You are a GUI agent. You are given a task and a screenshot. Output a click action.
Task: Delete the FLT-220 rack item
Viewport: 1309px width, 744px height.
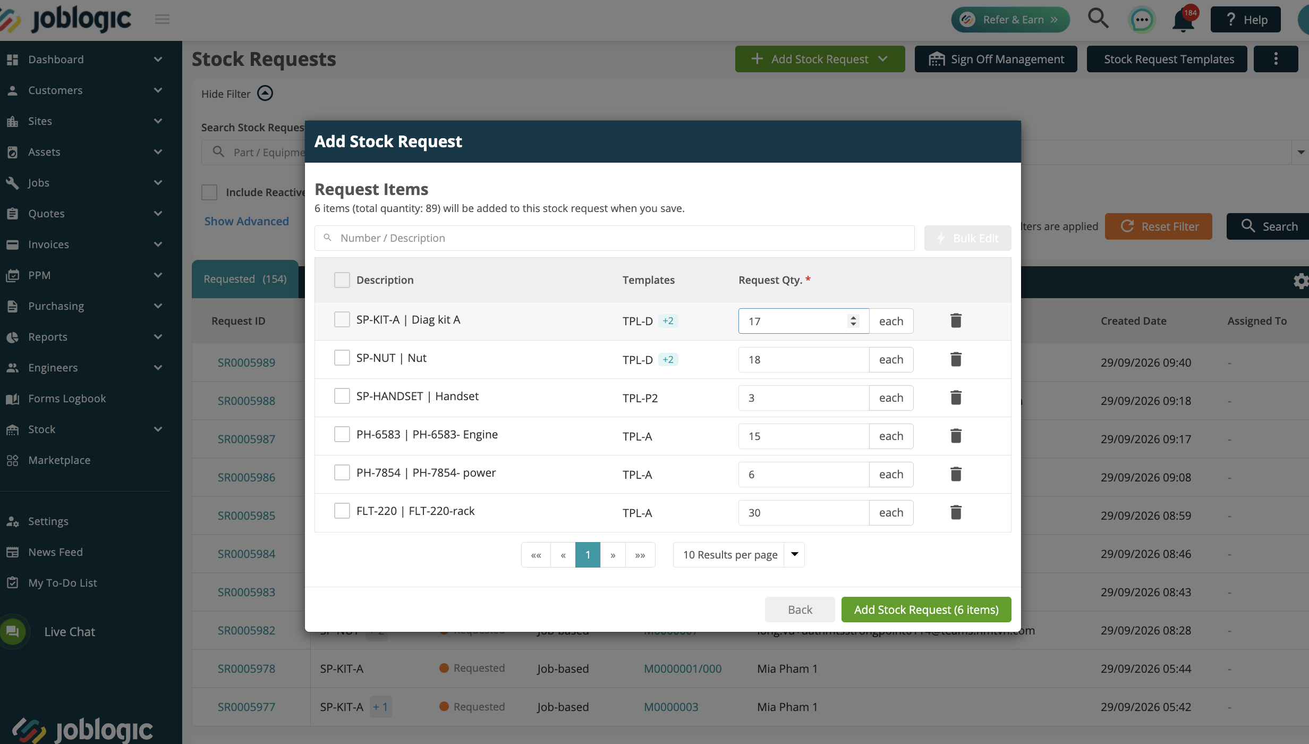tap(956, 512)
